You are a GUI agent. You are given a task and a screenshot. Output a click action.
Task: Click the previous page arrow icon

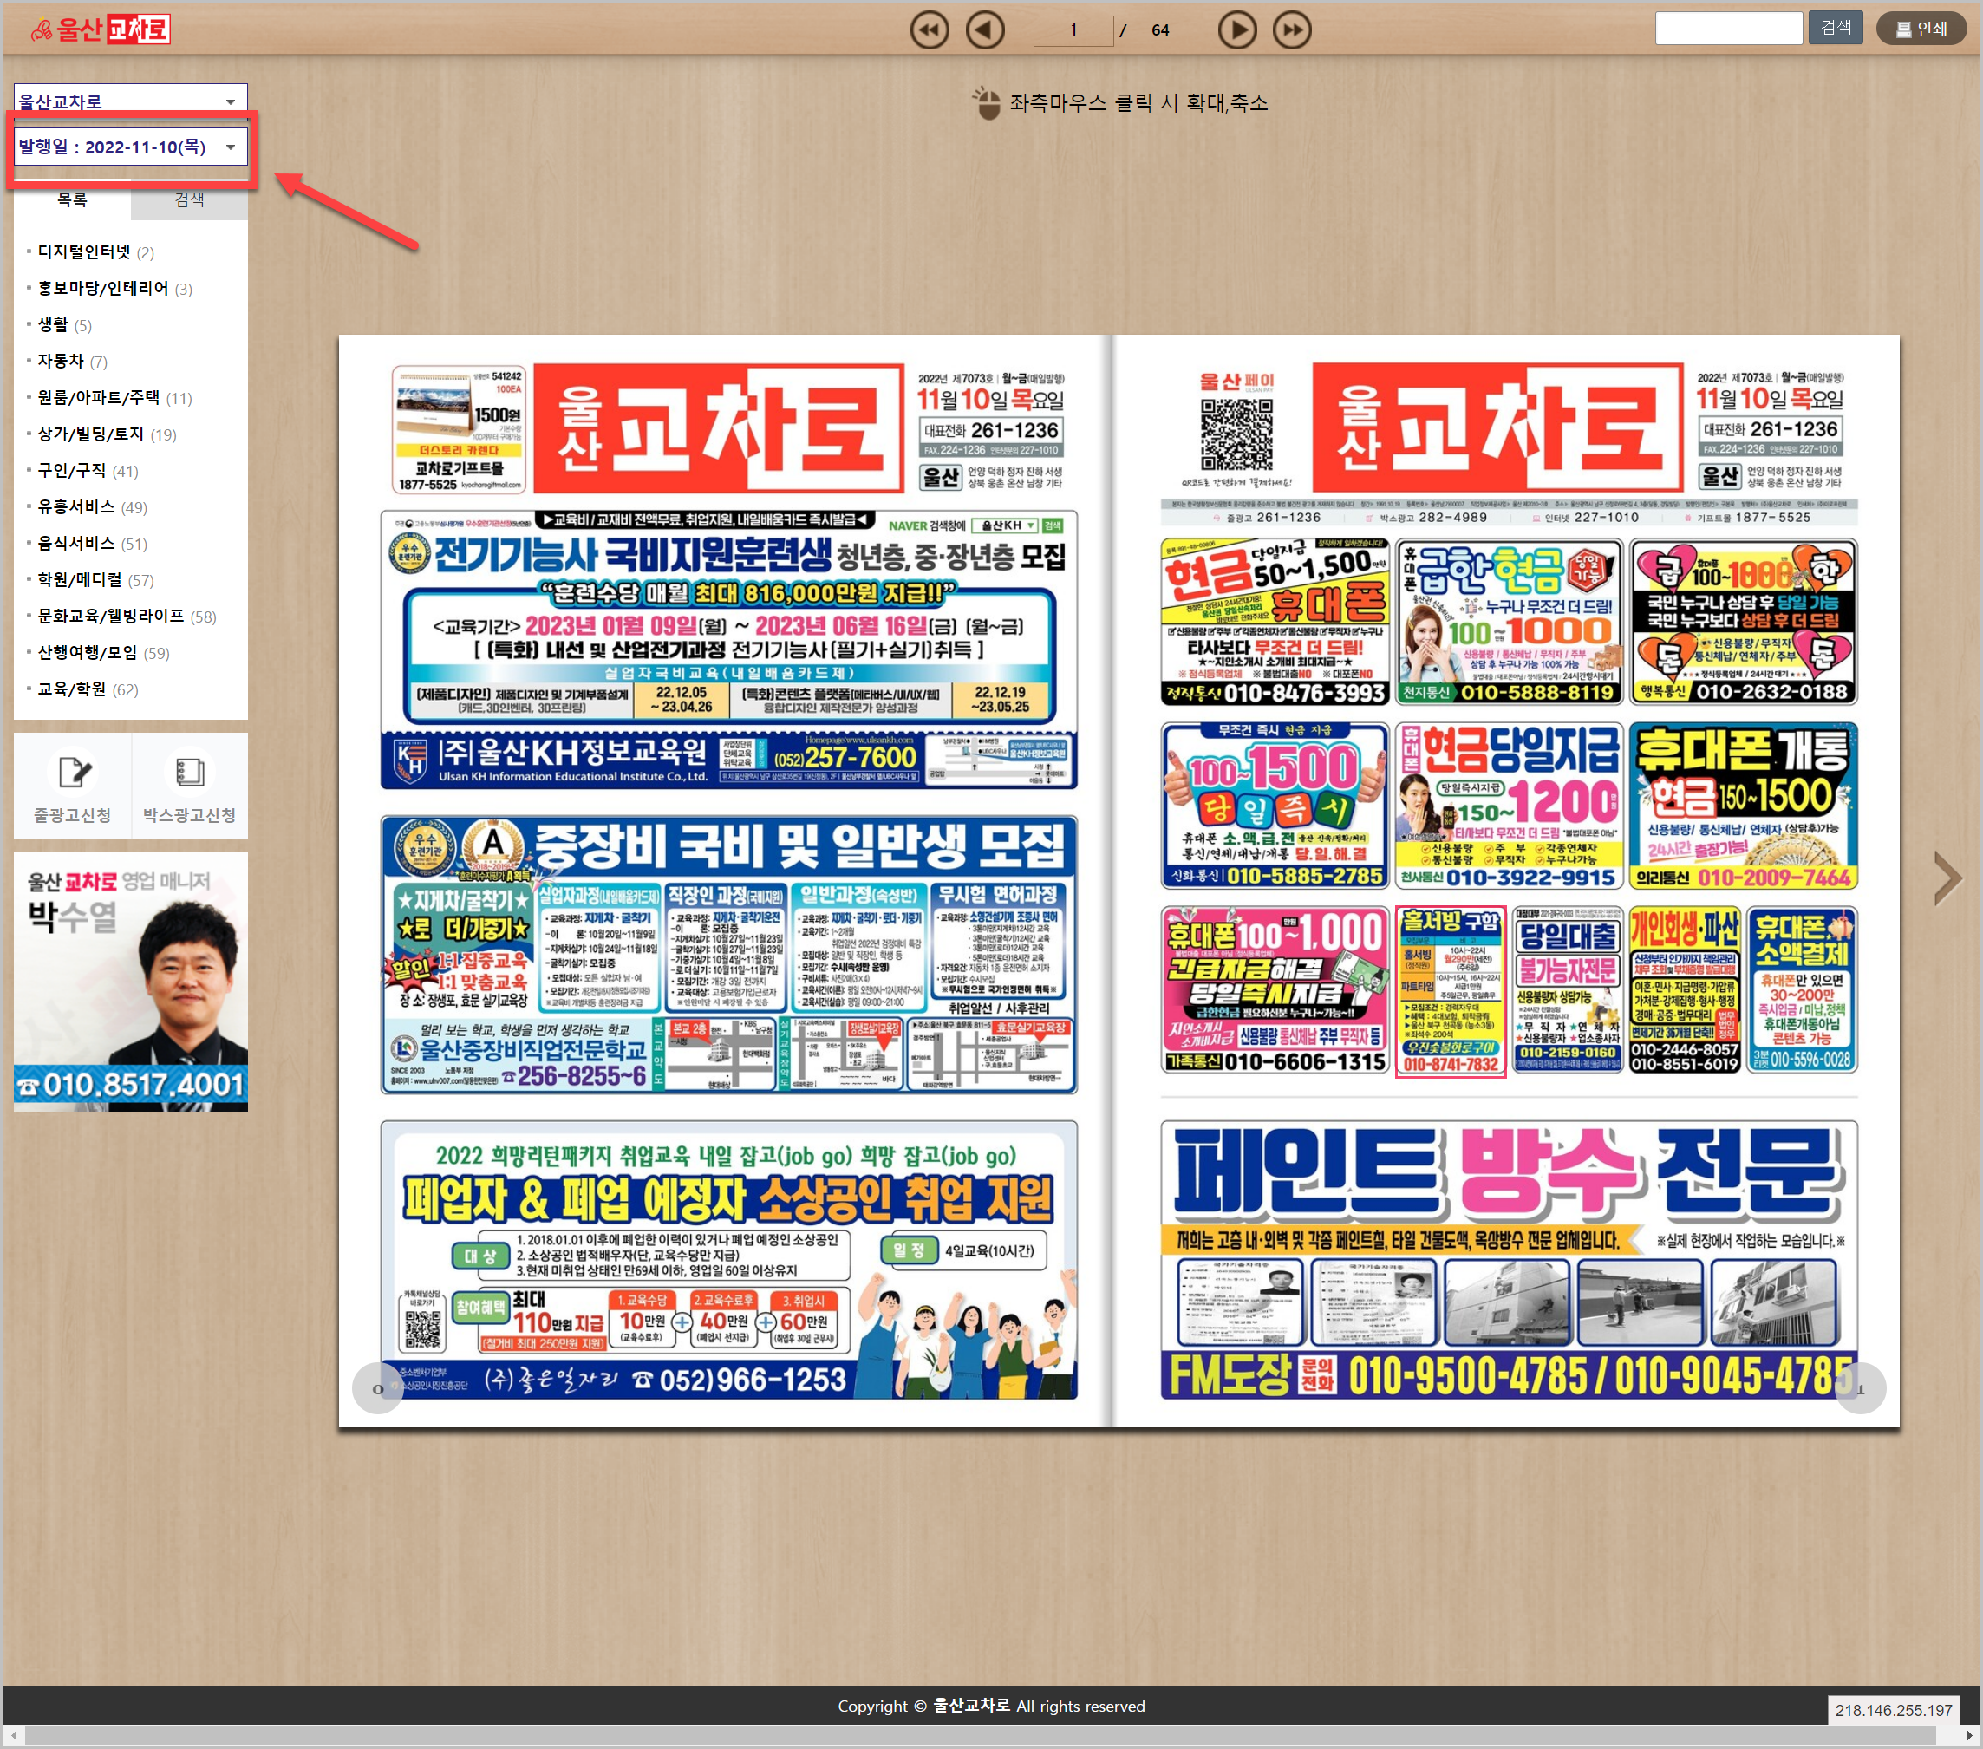point(985,30)
